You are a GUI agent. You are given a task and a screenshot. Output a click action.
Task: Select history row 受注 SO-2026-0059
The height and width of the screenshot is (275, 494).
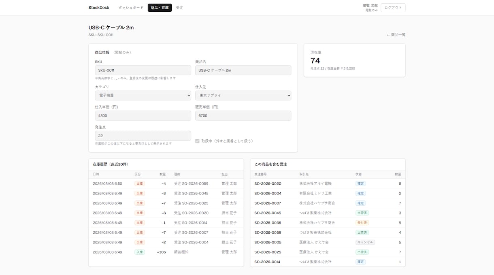[166, 183]
